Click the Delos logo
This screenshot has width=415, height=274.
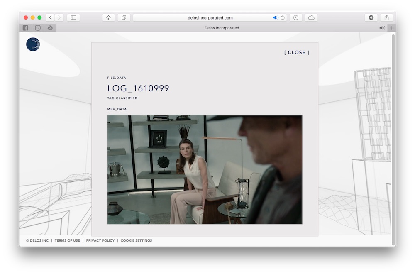pyautogui.click(x=33, y=44)
